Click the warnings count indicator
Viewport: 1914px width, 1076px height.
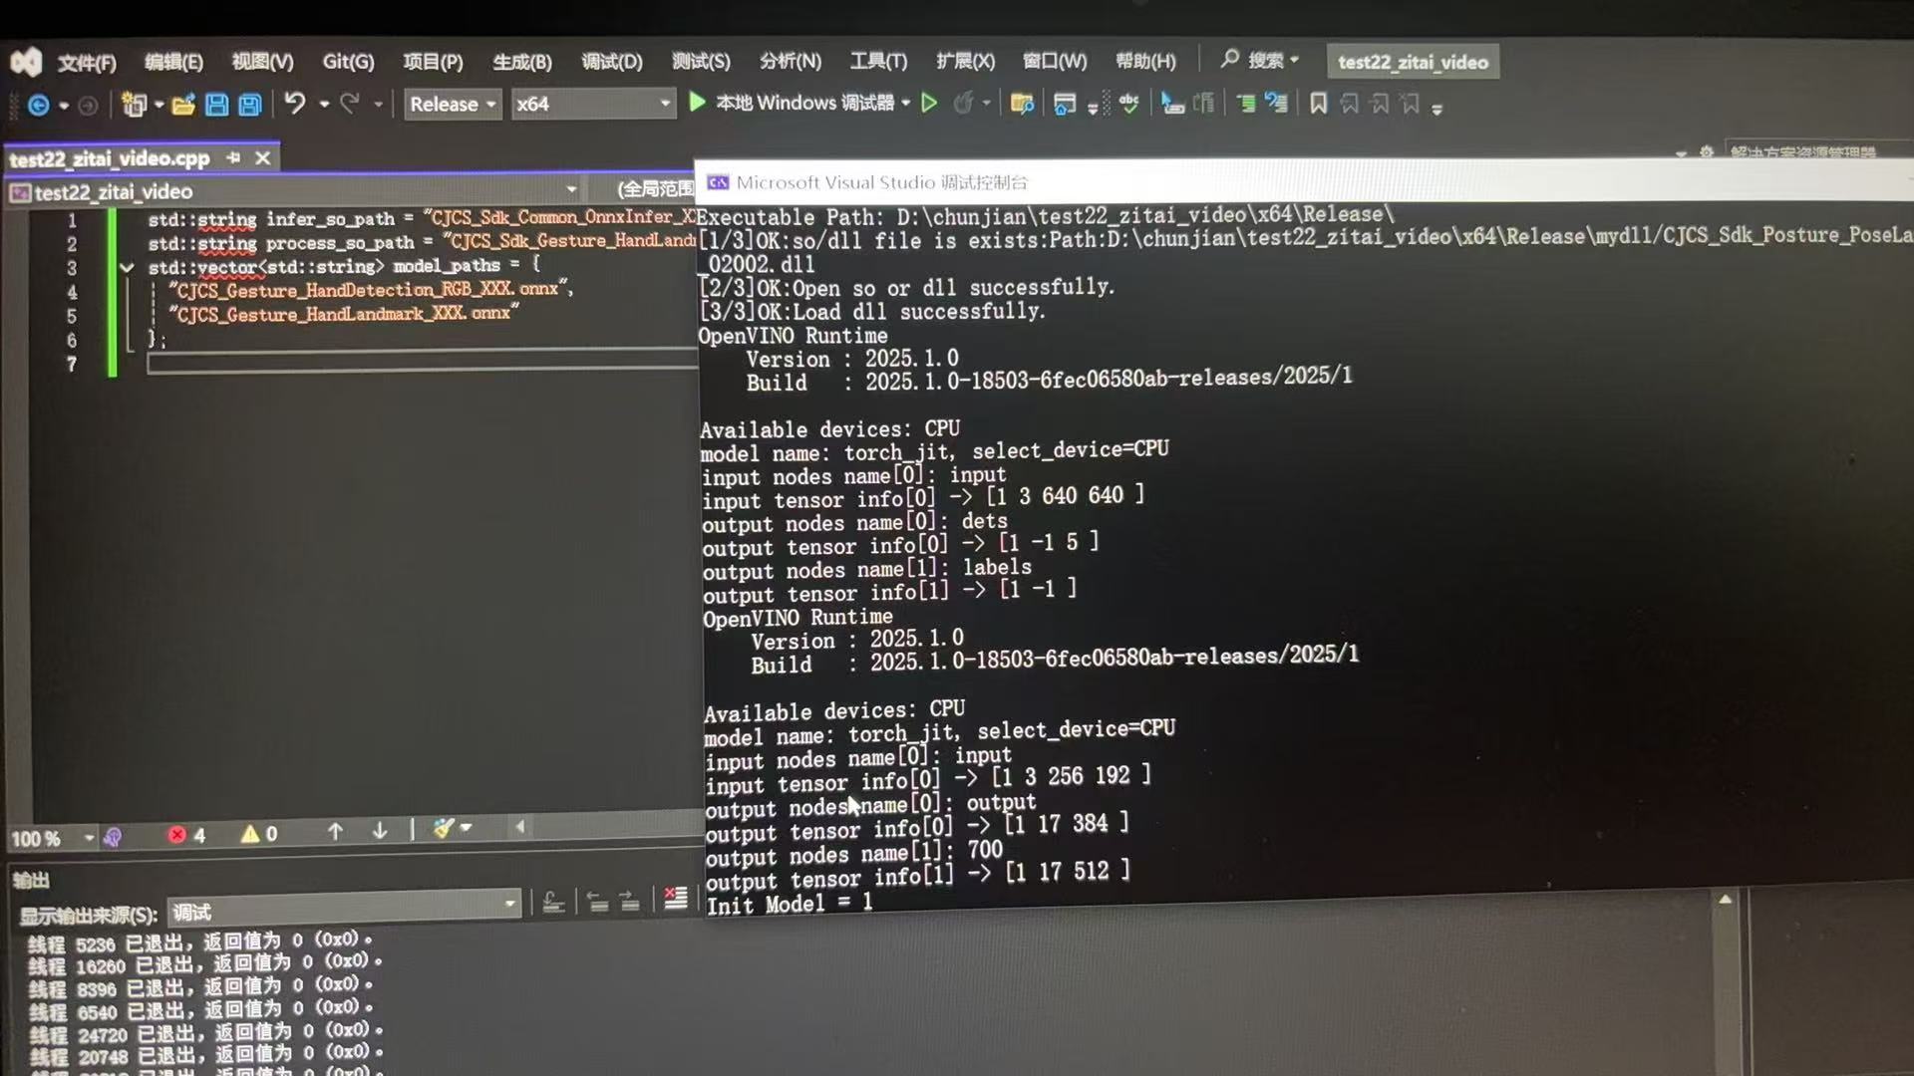[258, 834]
